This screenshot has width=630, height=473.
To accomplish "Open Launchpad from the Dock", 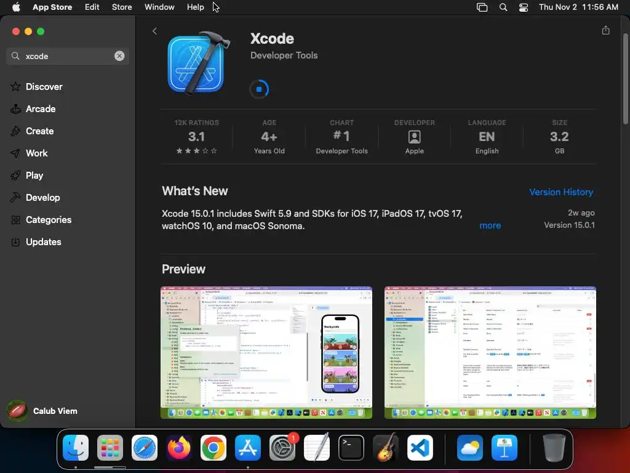I will (110, 448).
